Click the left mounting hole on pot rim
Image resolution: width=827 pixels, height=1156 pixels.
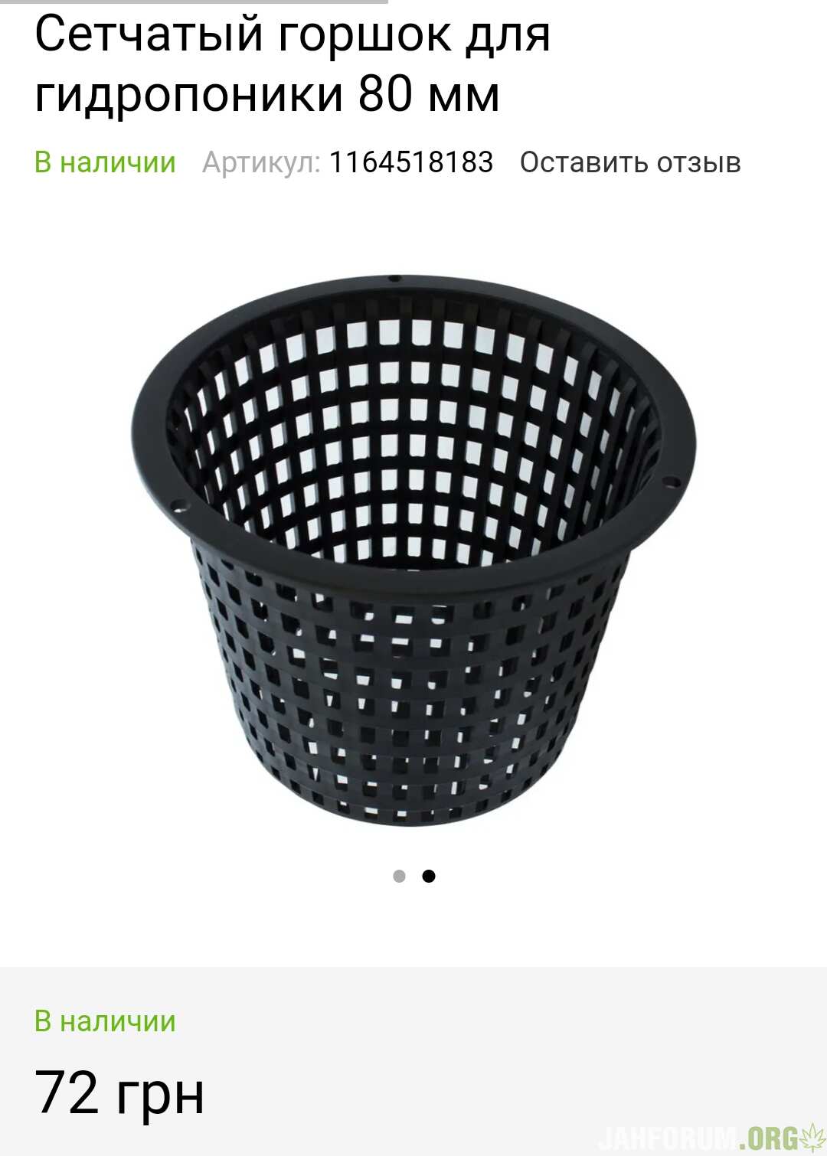point(178,505)
